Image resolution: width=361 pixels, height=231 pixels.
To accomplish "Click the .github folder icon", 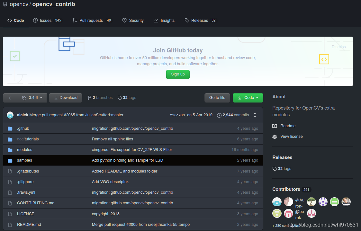I will pos(10,129).
